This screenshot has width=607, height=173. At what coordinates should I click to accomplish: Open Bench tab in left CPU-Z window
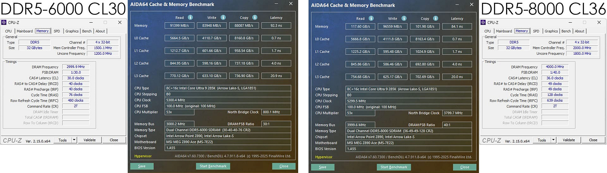(x=87, y=31)
